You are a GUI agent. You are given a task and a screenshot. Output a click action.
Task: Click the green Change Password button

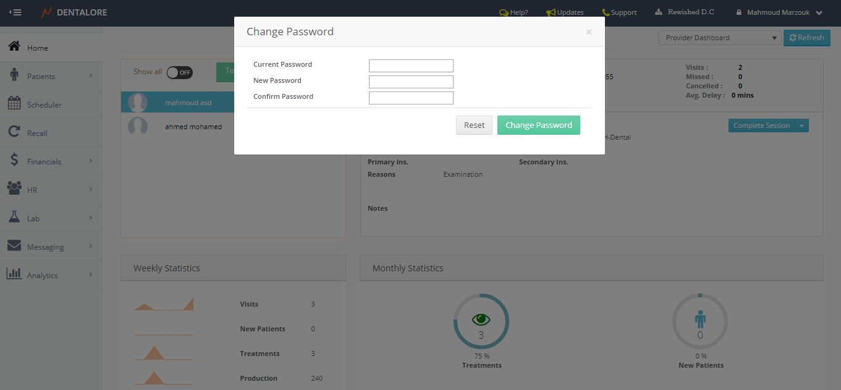point(538,125)
